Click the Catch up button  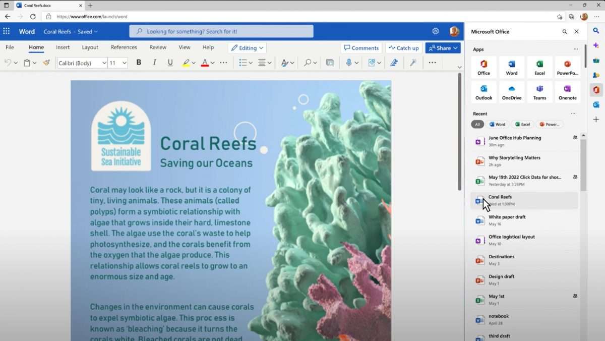[x=404, y=48]
